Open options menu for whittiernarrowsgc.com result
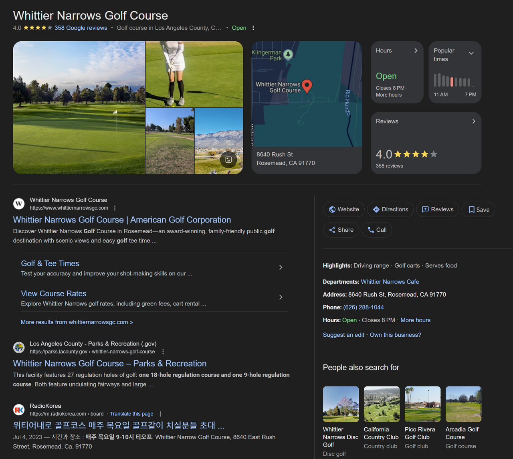Screen dimensions: 513x459 115,208
